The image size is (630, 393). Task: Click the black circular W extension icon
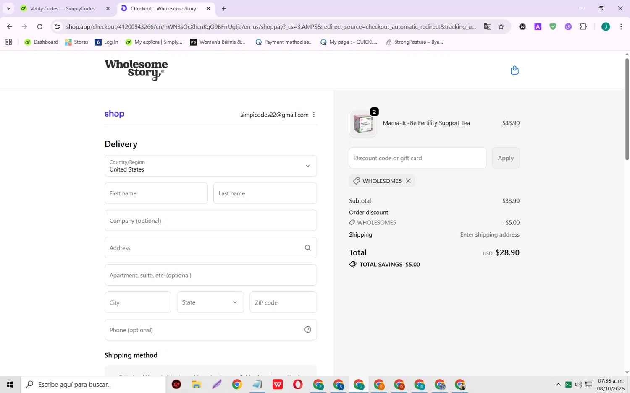522,26
